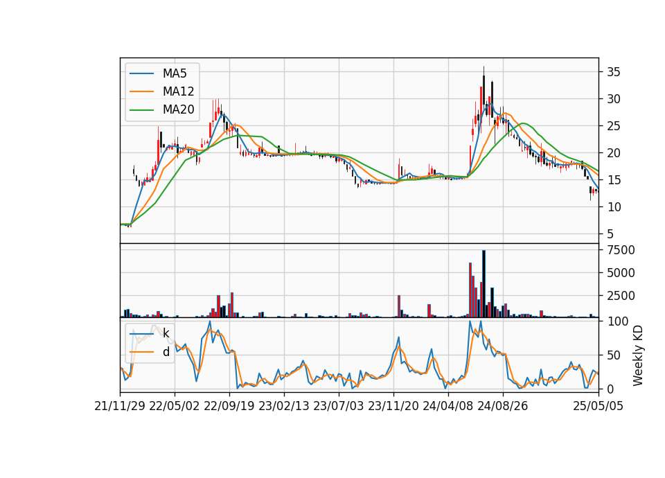
Task: Click the price axis value 20
Action: 614,153
